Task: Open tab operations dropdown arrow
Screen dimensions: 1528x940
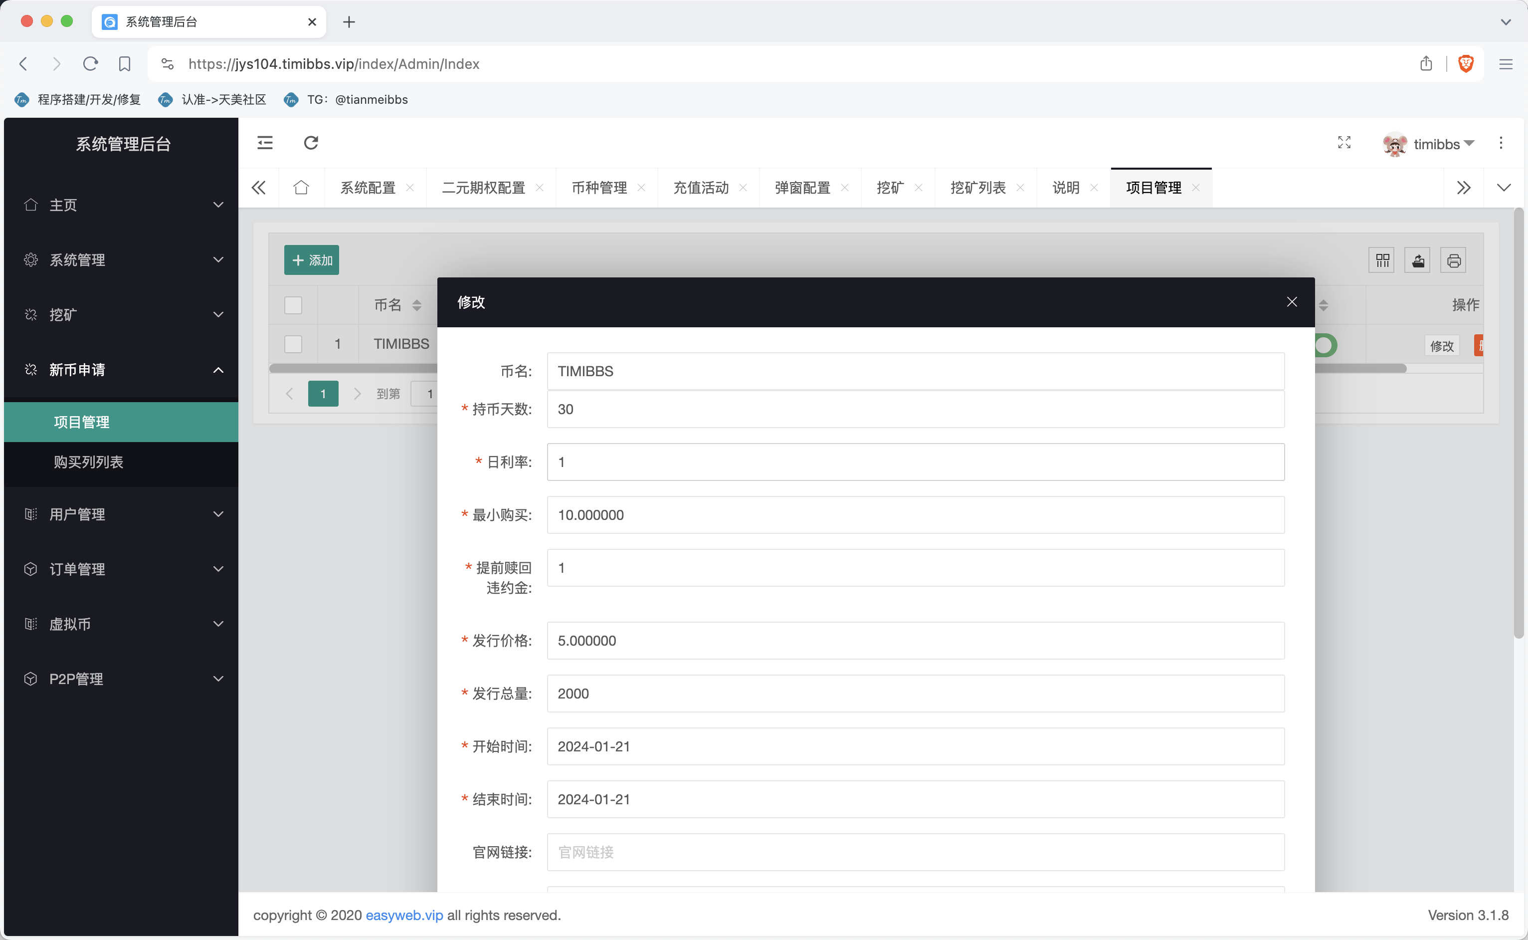Action: (1504, 188)
